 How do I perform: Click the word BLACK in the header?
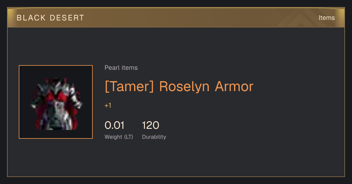[x=31, y=18]
